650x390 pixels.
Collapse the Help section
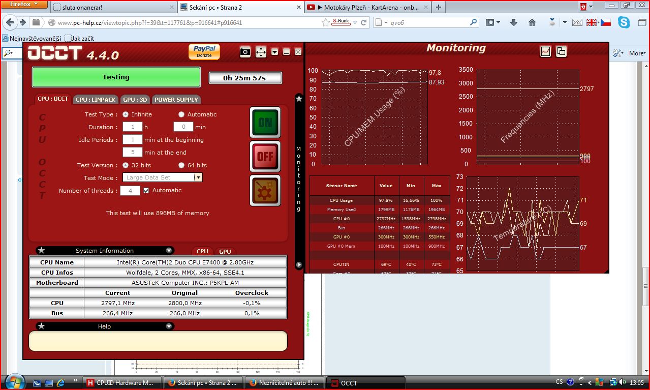point(169,326)
